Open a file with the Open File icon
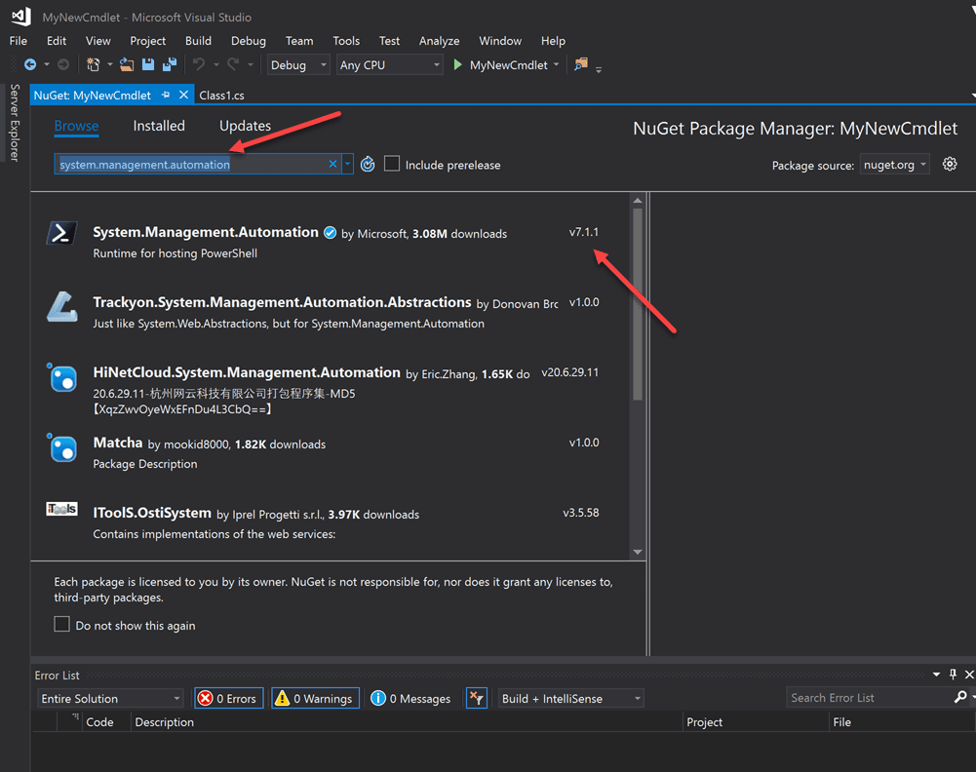This screenshot has height=772, width=976. tap(128, 64)
